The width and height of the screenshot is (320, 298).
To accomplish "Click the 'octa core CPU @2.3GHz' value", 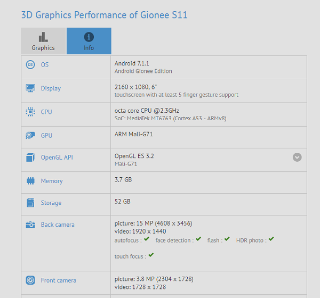I will coord(147,111).
